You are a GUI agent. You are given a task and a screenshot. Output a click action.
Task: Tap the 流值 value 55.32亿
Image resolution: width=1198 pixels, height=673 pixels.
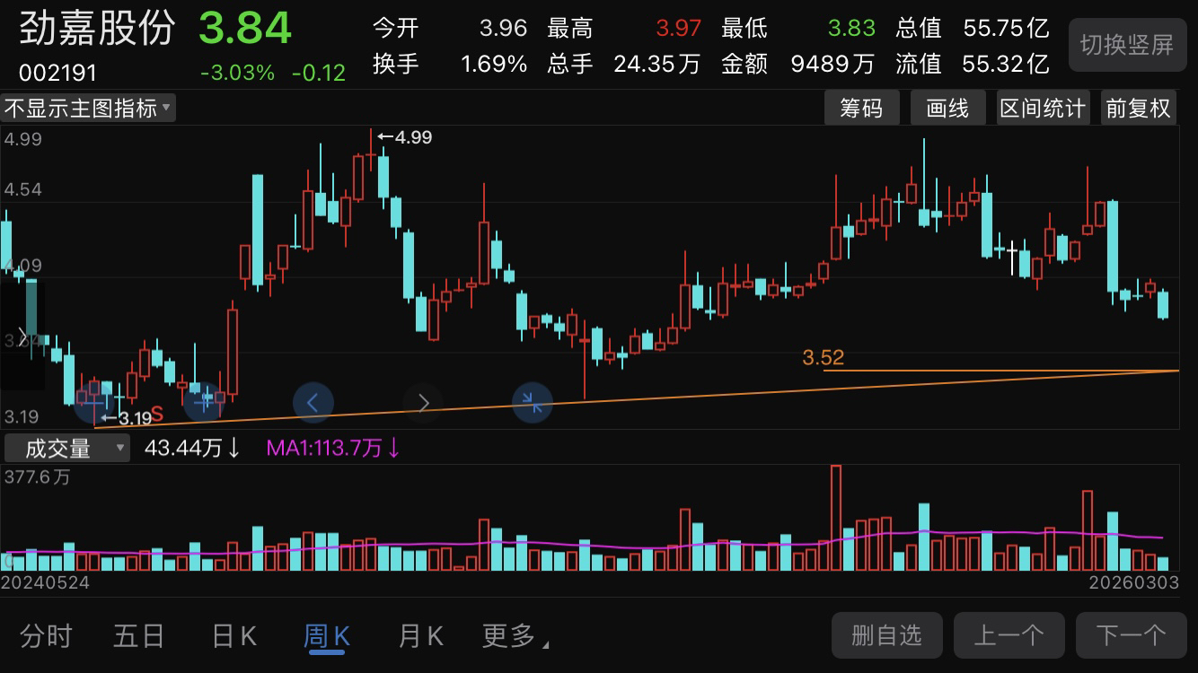tap(1006, 64)
